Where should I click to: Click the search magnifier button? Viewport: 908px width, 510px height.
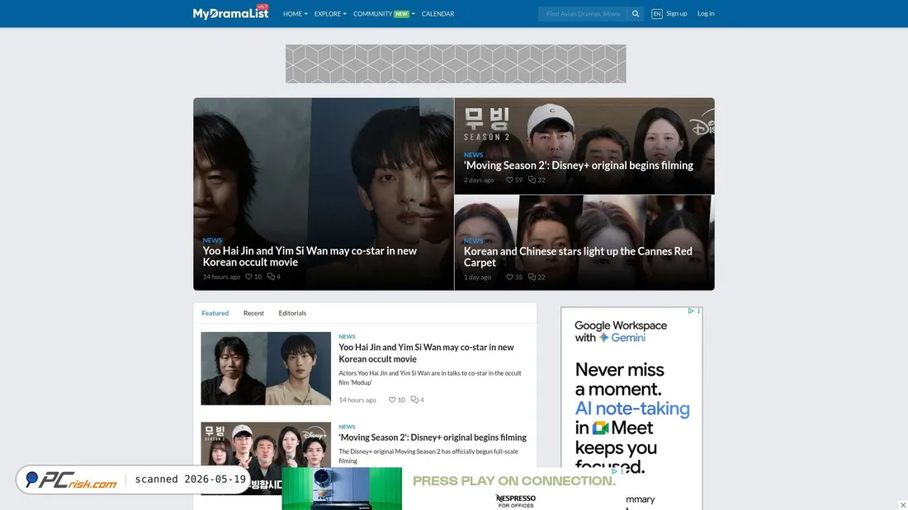click(636, 14)
